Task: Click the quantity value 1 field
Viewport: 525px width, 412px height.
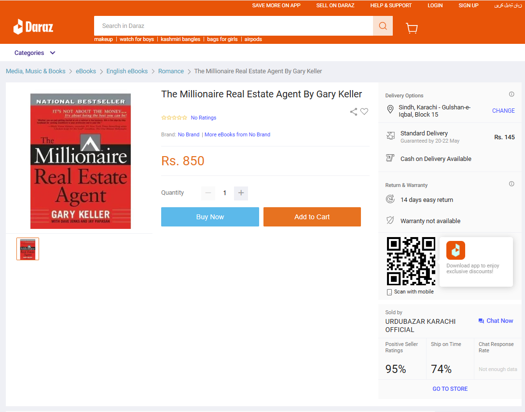Action: pyautogui.click(x=225, y=193)
